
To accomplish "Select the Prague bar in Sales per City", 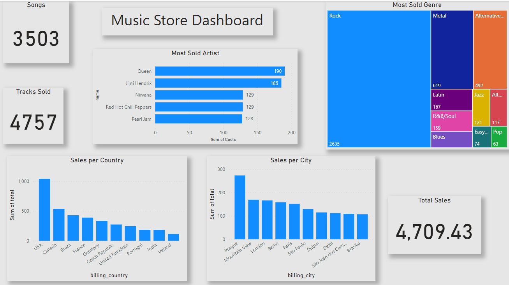I will [240, 207].
